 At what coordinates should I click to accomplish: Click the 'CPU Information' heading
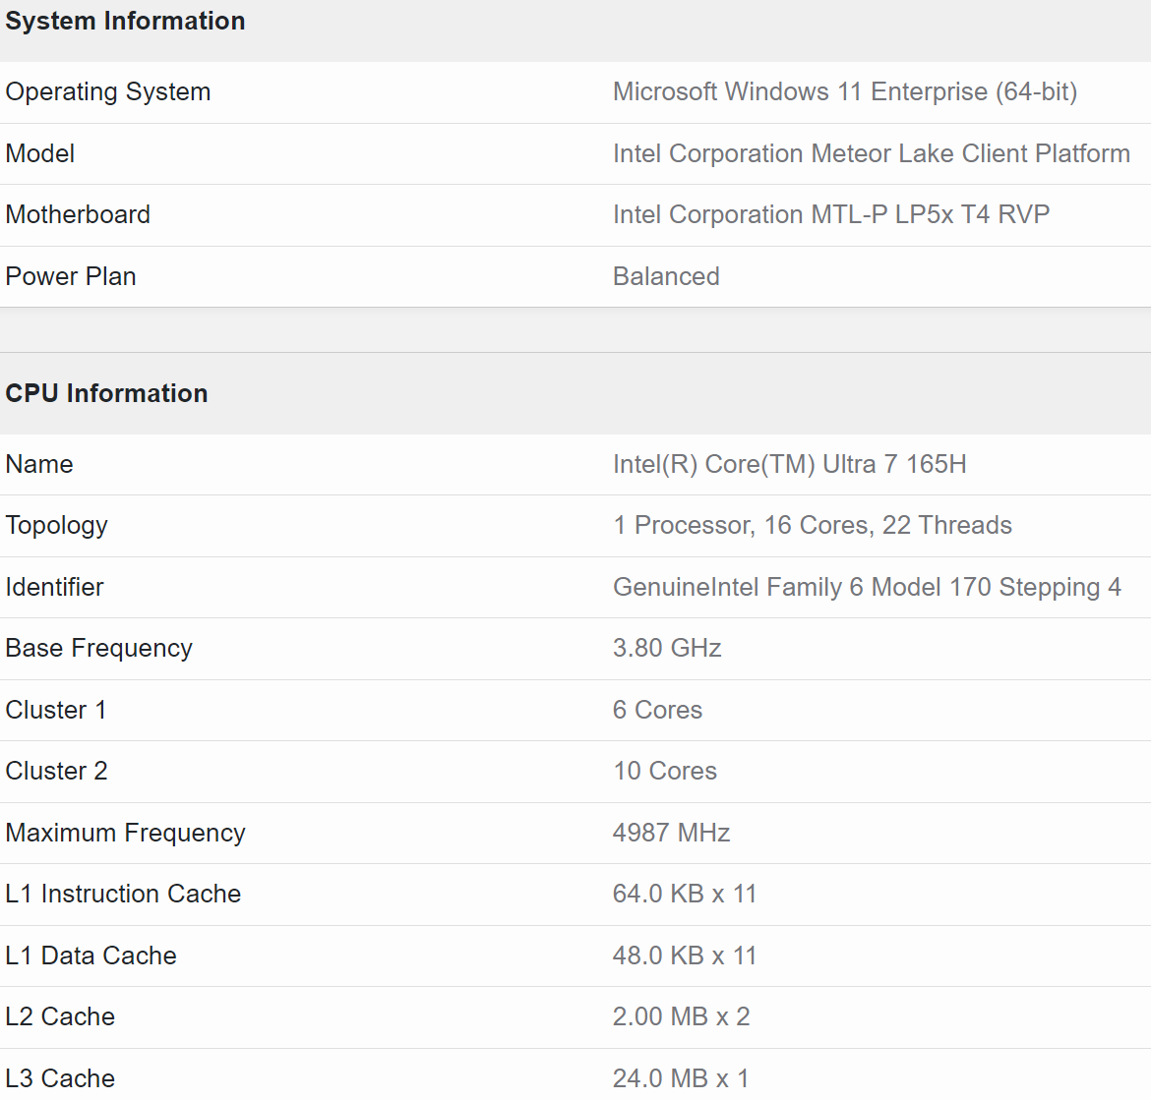(106, 393)
